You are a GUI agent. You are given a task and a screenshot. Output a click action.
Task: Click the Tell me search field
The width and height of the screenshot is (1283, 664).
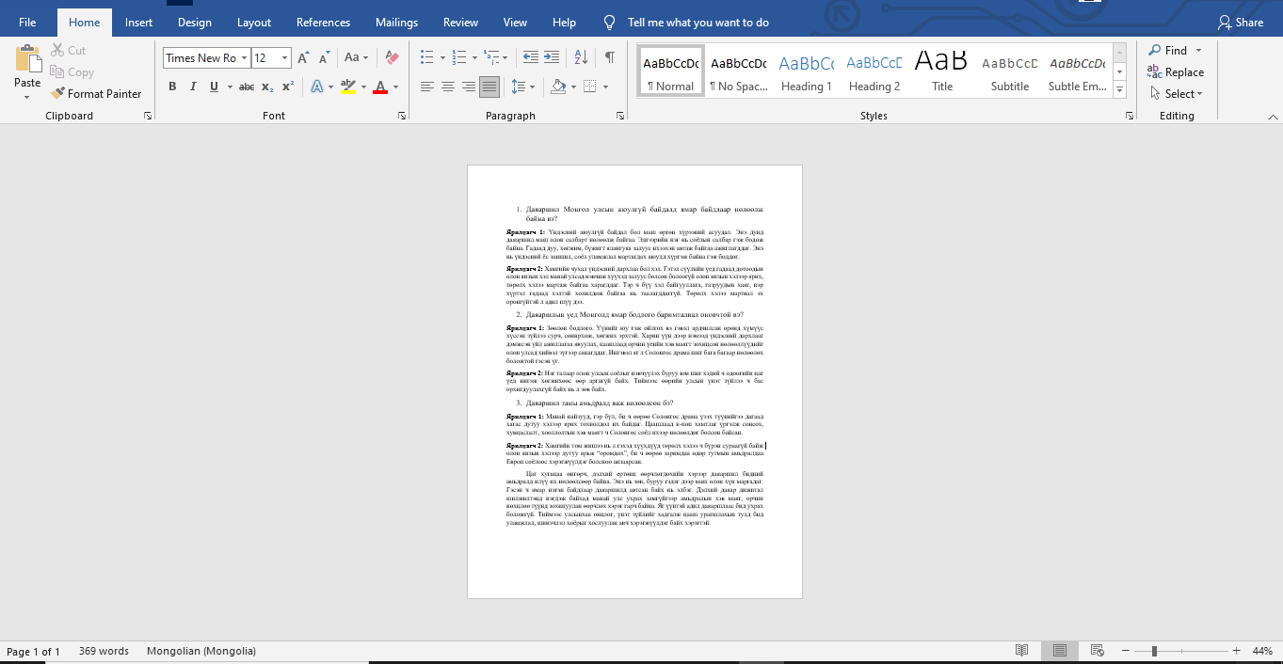coord(698,23)
